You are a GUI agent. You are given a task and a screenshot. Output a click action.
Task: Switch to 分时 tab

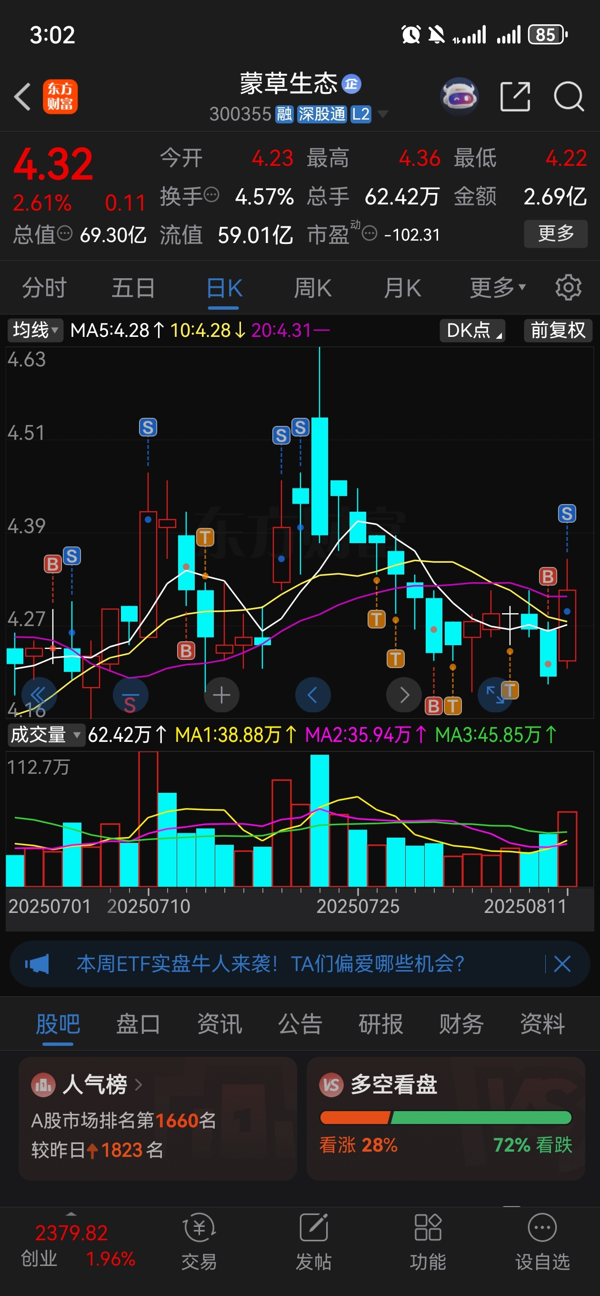[x=44, y=288]
